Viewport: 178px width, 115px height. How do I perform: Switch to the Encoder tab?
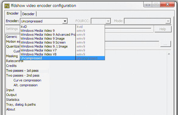12,13
